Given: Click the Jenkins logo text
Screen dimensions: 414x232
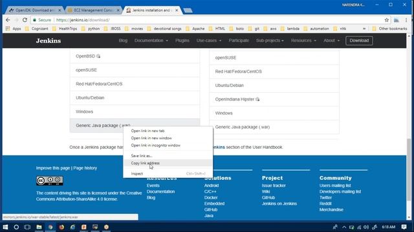Looking at the screenshot, I should click(x=49, y=41).
